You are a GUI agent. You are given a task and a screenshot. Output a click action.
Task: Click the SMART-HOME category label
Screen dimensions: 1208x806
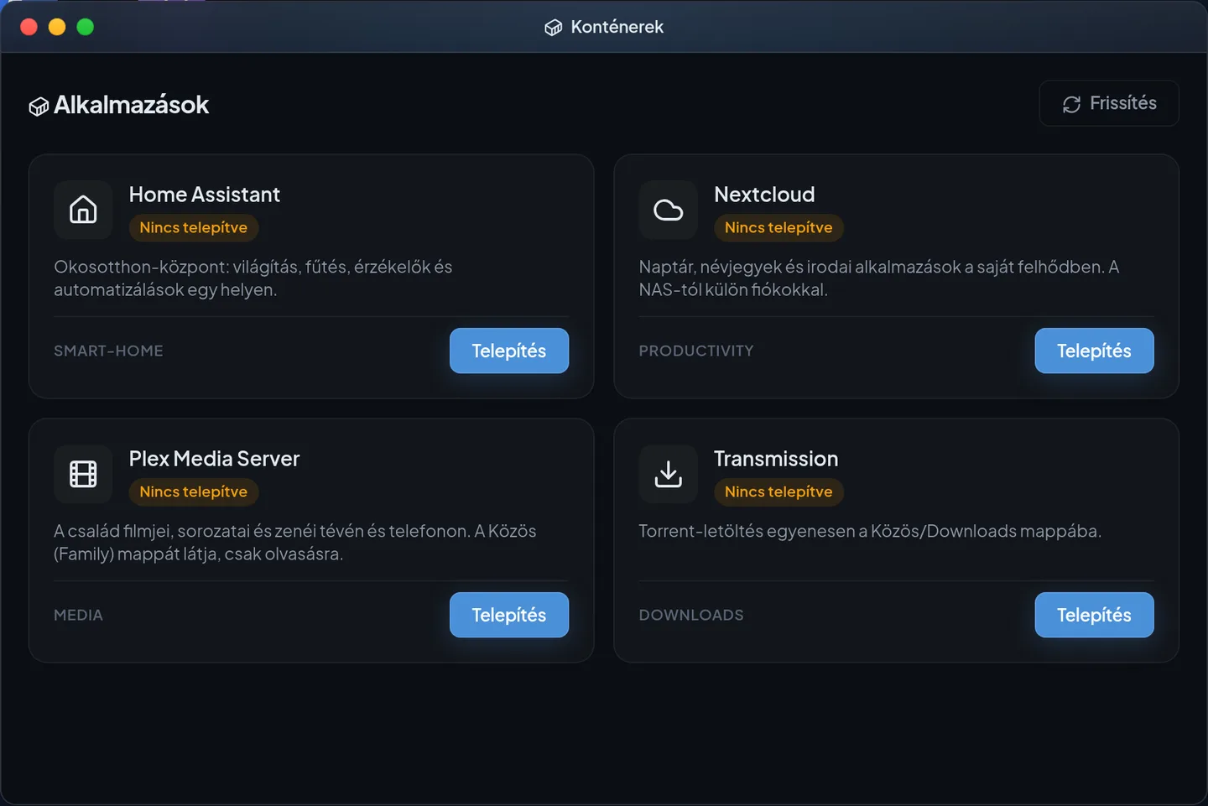[108, 351]
